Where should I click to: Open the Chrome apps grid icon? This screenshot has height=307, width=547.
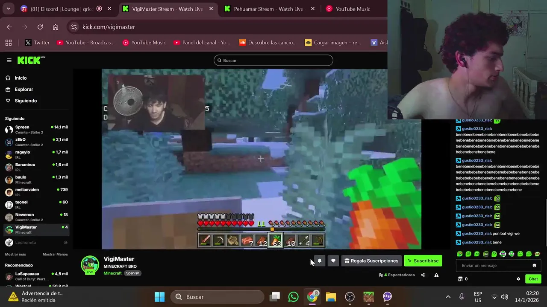(9, 43)
